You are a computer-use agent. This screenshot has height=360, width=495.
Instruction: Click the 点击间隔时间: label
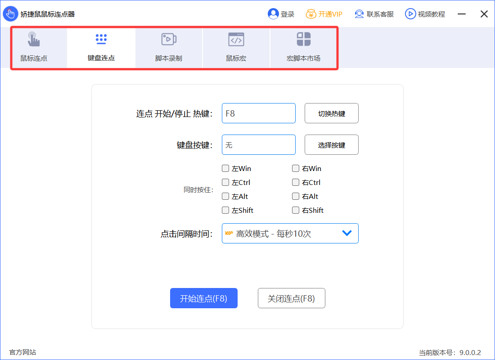[187, 234]
